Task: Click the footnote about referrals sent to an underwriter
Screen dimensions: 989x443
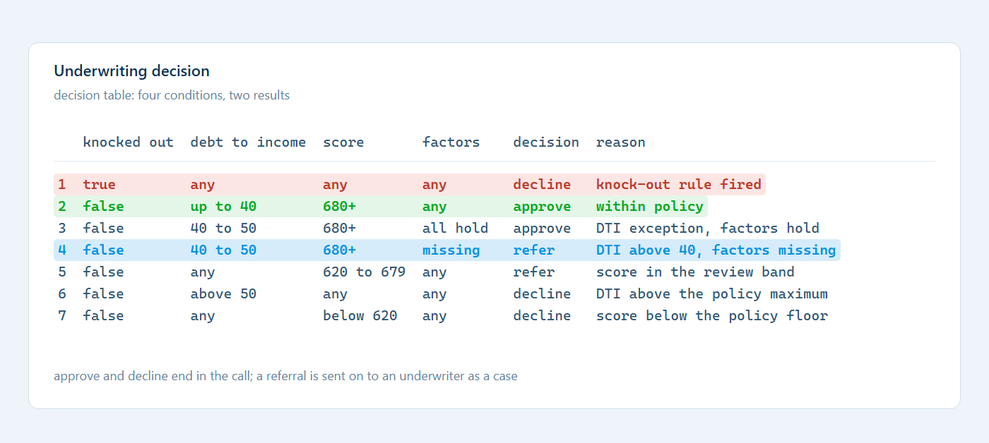Action: click(x=285, y=376)
